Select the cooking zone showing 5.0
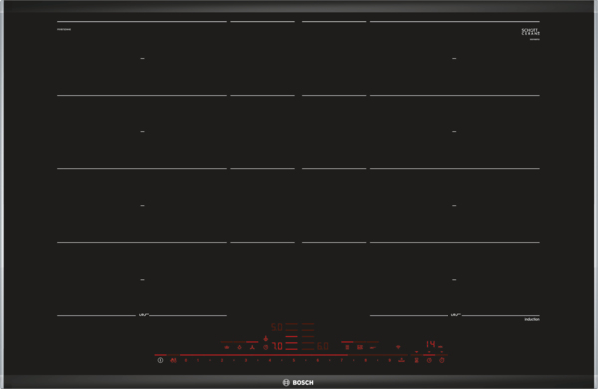598x389 pixels. (277, 327)
